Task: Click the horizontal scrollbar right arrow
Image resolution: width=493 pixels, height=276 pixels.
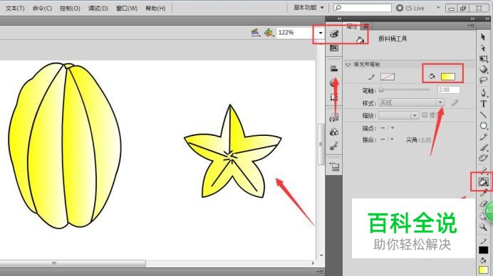Action: click(x=313, y=263)
